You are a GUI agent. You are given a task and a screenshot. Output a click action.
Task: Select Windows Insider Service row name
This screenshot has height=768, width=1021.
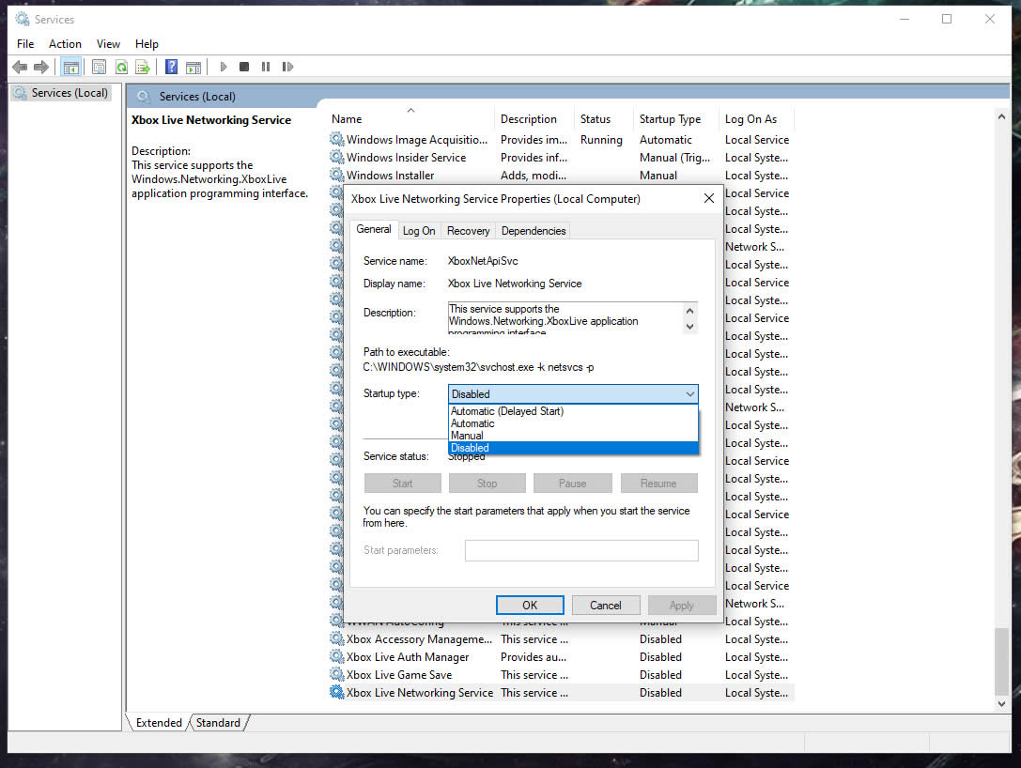(x=407, y=157)
